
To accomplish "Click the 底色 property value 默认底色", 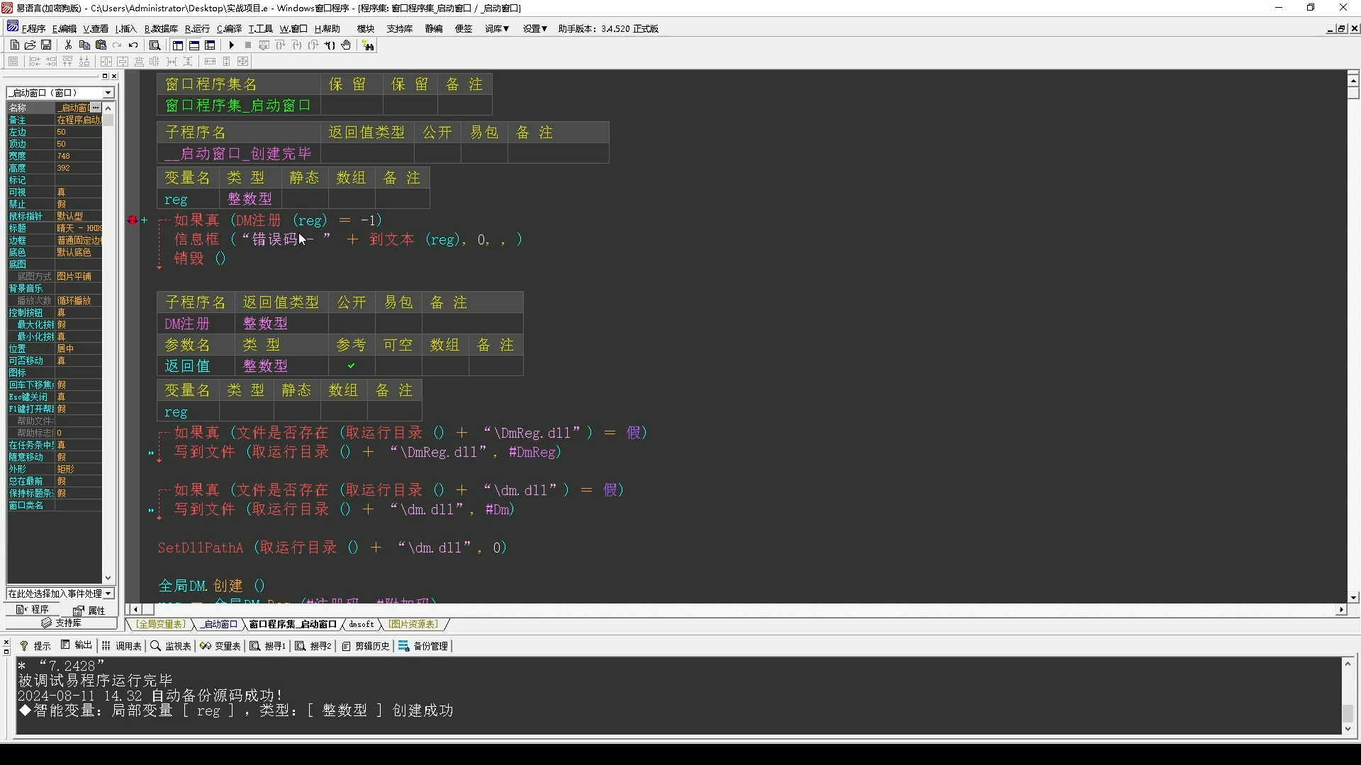I will [x=79, y=253].
